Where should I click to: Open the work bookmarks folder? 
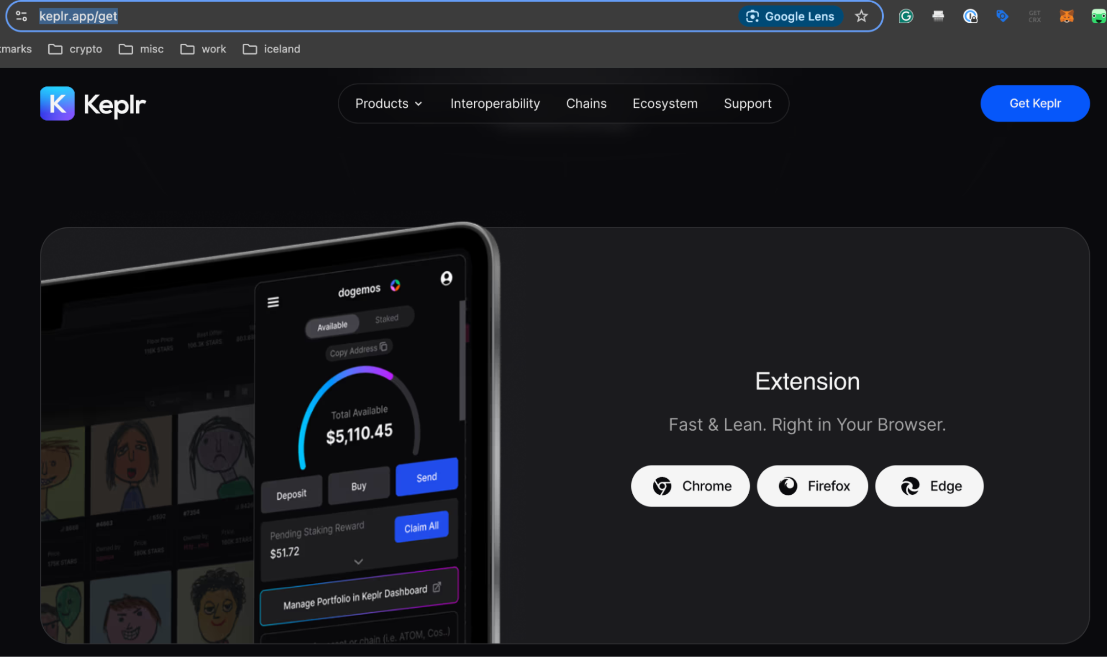point(203,49)
